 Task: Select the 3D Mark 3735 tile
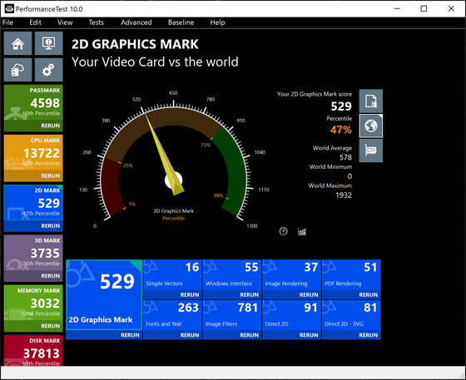click(33, 253)
